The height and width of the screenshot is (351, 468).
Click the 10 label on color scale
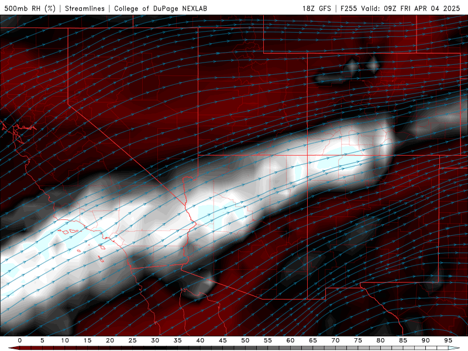pyautogui.click(x=65, y=340)
